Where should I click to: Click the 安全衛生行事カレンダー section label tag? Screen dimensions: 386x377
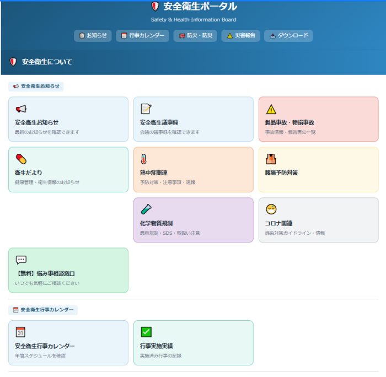(x=43, y=310)
